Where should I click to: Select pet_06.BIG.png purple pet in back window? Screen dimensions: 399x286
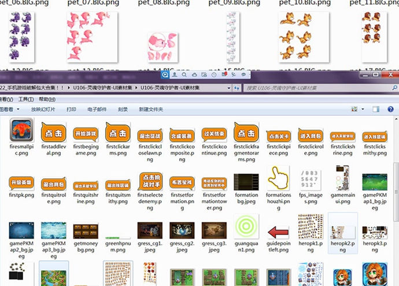click(x=21, y=37)
